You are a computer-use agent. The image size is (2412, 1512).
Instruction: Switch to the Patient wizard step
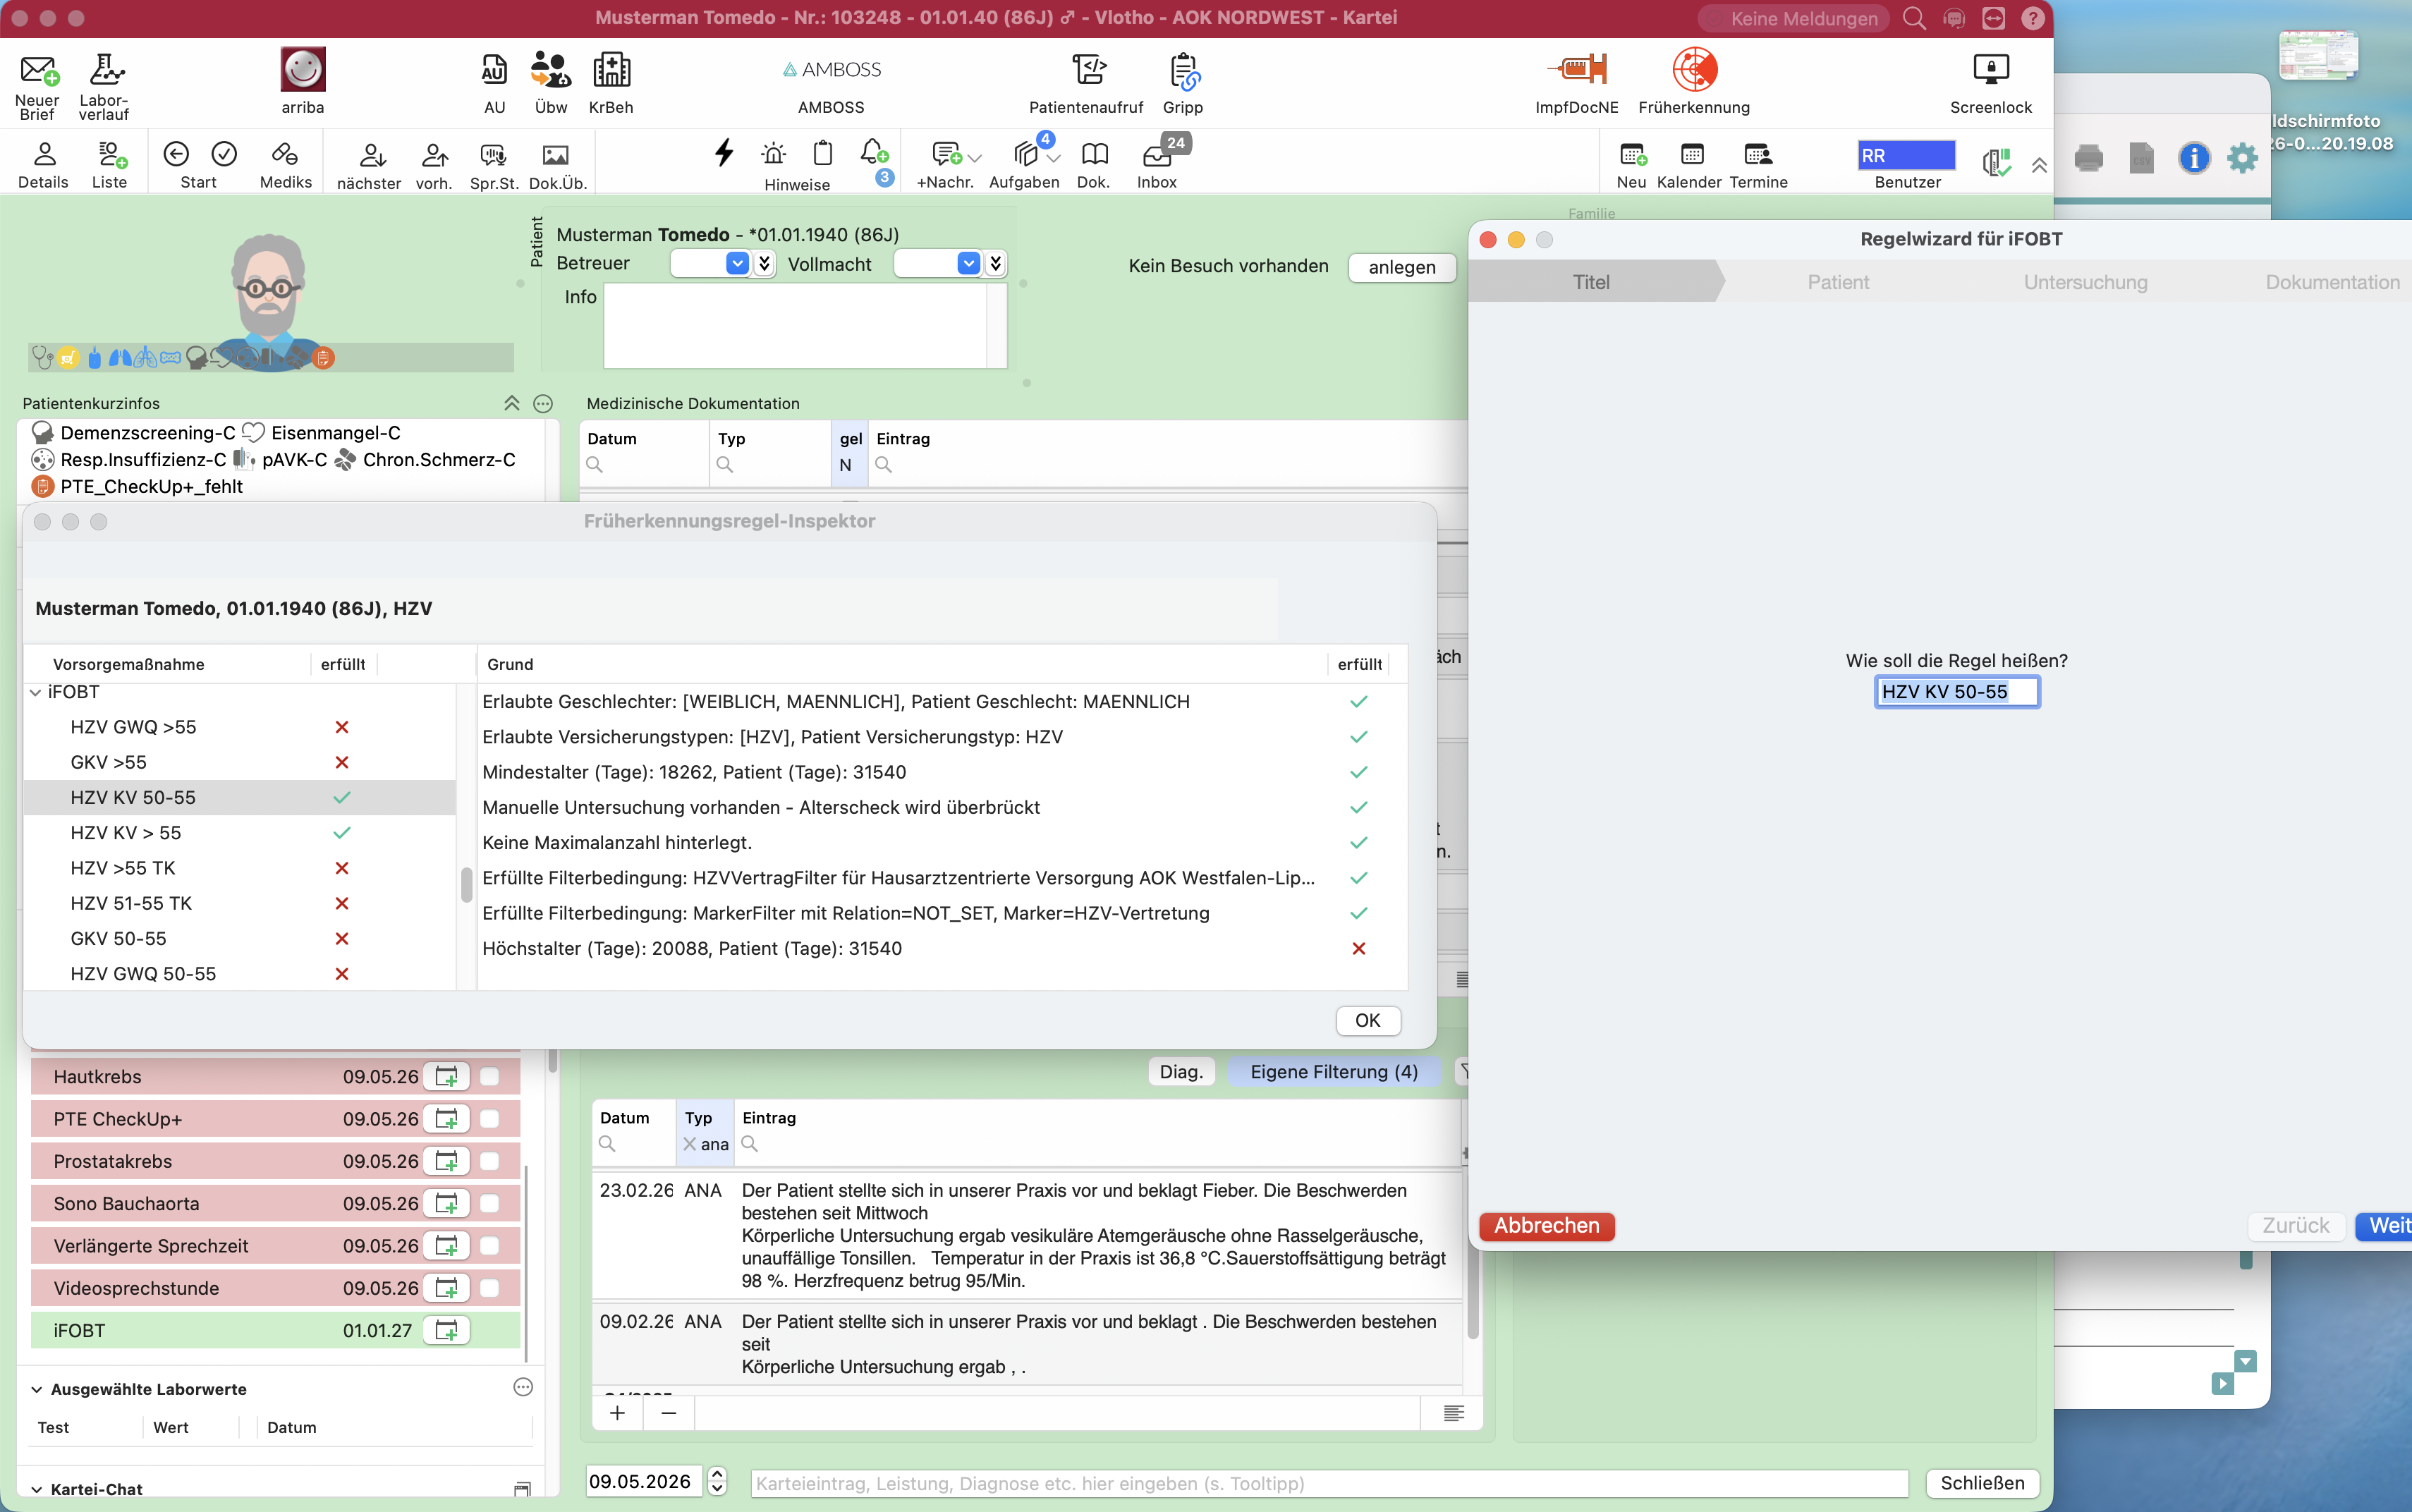click(x=1838, y=282)
